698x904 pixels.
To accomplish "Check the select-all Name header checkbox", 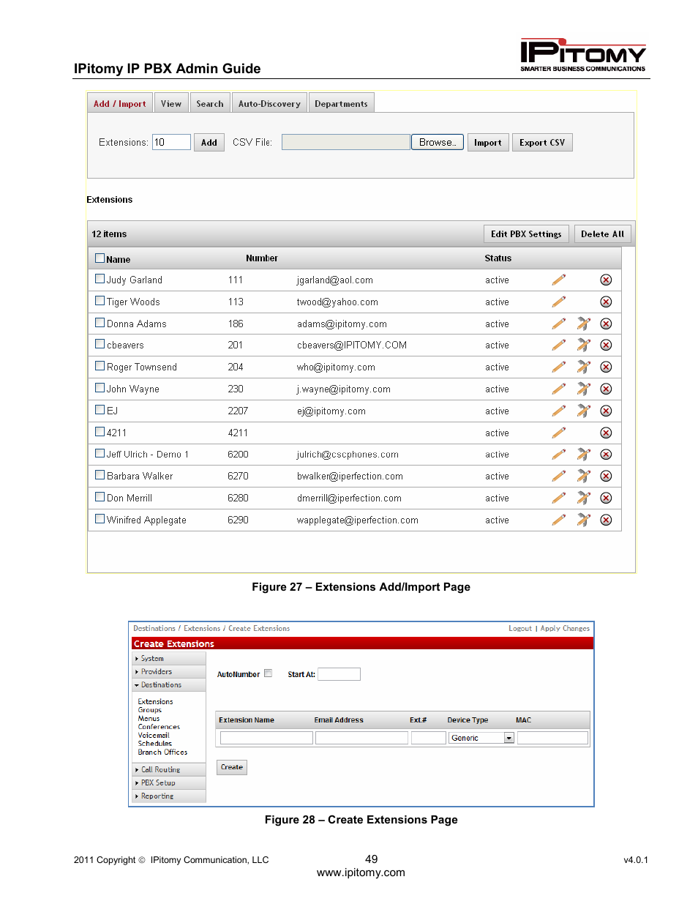I will pyautogui.click(x=100, y=258).
